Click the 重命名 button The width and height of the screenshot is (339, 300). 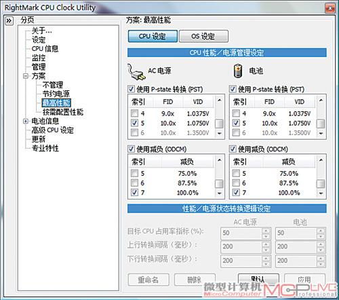coord(148,280)
